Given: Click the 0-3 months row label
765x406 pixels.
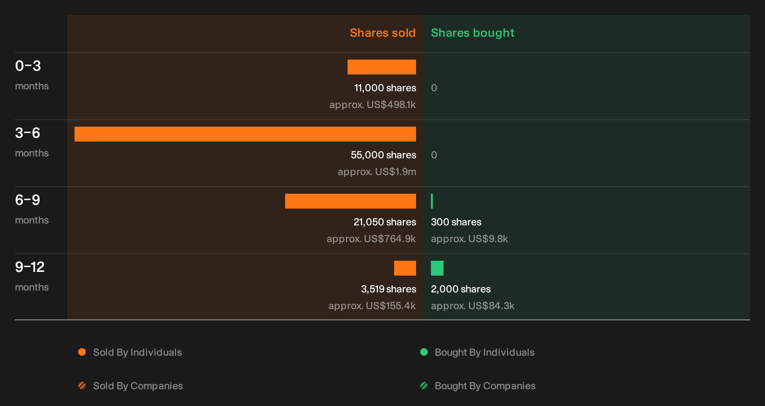Looking at the screenshot, I should tap(32, 75).
